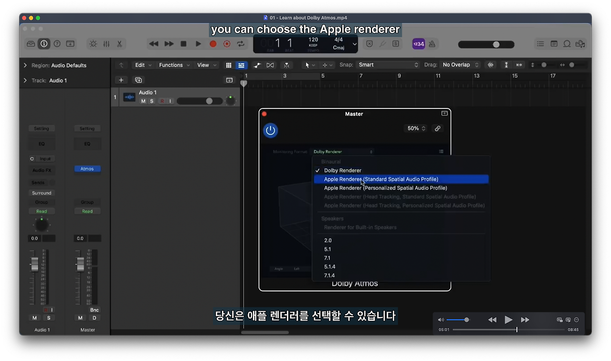Open the Tuner icon

[382, 43]
